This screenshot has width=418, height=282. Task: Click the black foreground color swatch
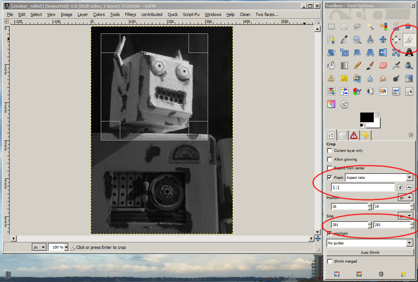click(x=366, y=117)
